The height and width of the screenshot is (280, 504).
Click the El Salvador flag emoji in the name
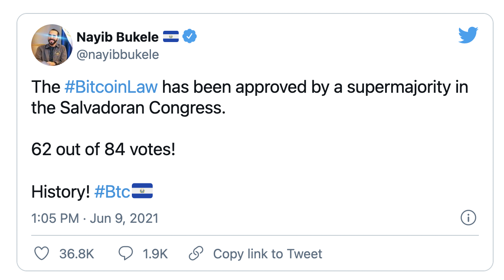pyautogui.click(x=171, y=37)
